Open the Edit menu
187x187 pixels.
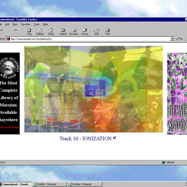click(7, 24)
